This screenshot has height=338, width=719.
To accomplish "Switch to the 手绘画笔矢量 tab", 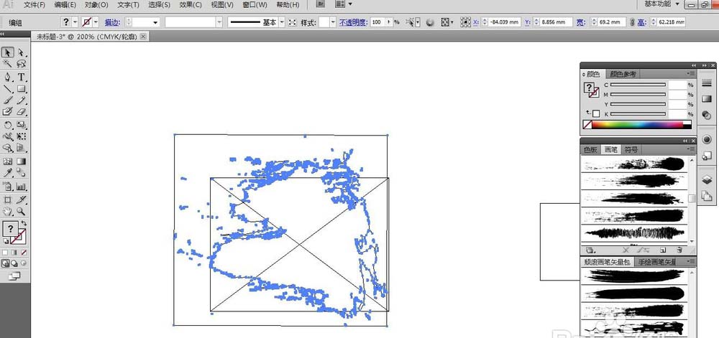I will coord(656,262).
